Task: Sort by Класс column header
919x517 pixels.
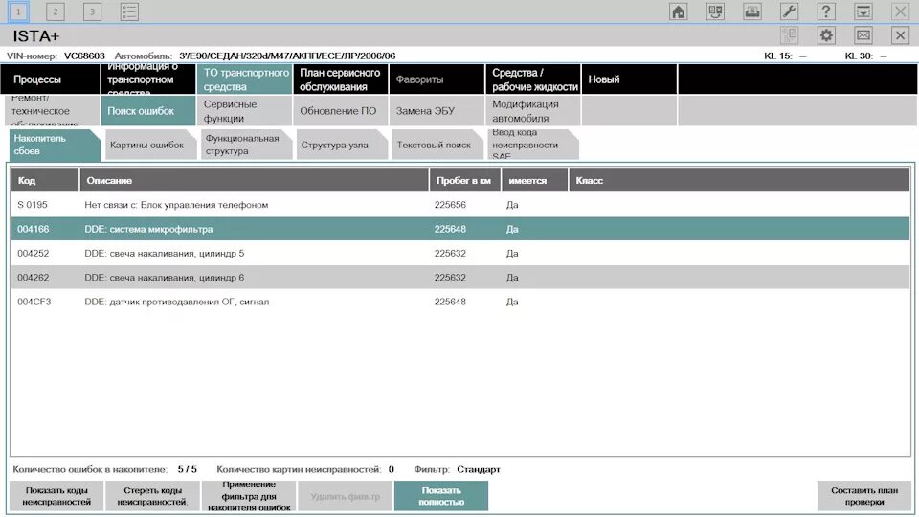Action: (x=739, y=180)
